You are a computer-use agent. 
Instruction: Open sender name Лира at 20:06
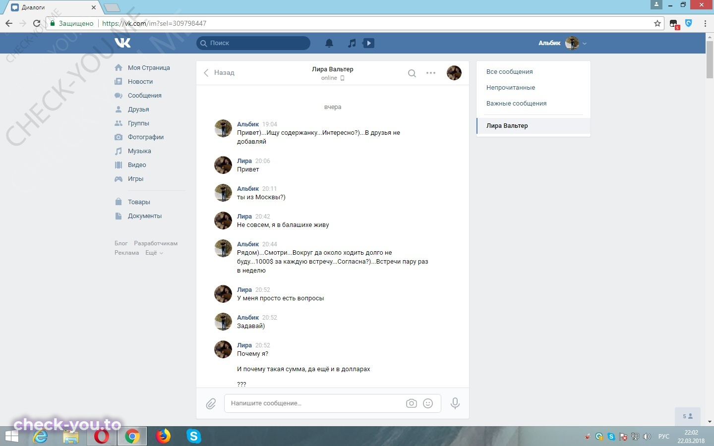[x=244, y=161]
